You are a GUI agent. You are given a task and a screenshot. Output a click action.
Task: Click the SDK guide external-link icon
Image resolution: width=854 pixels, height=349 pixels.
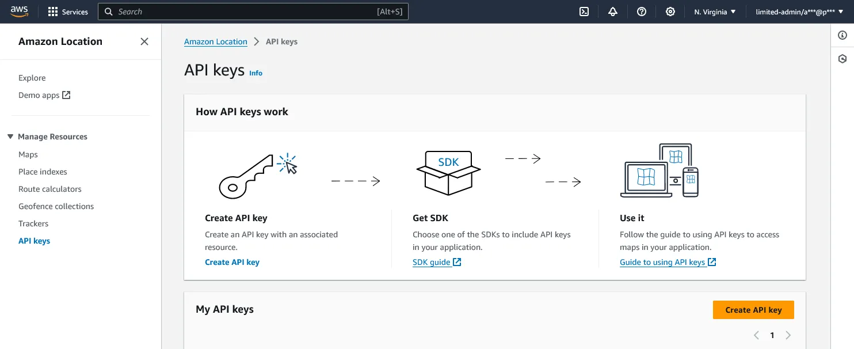457,262
